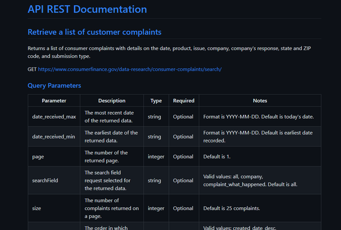Select the Description column header
341x230 pixels.
point(111,101)
